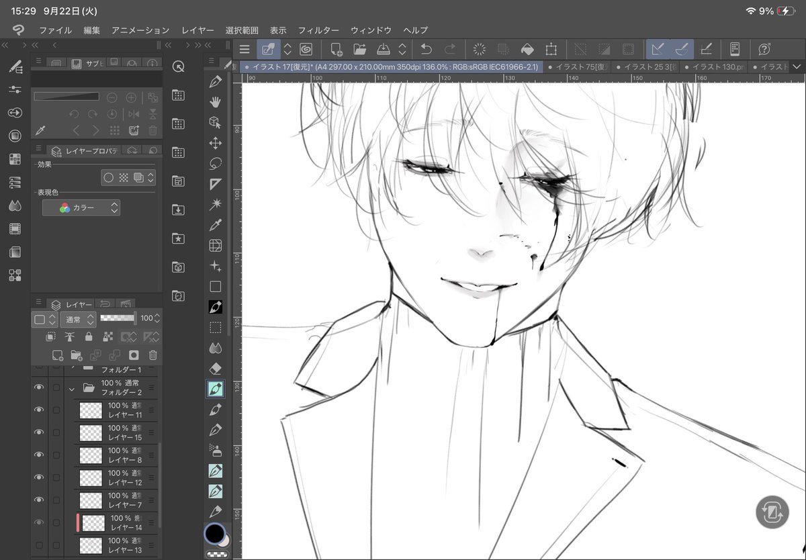Open the expression color カラー dropdown
Viewport: 806px width, 560px height.
click(81, 208)
